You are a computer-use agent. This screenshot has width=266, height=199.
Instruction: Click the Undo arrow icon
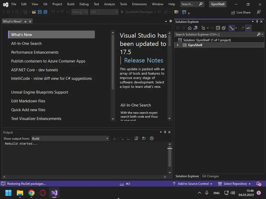[x=53, y=12]
